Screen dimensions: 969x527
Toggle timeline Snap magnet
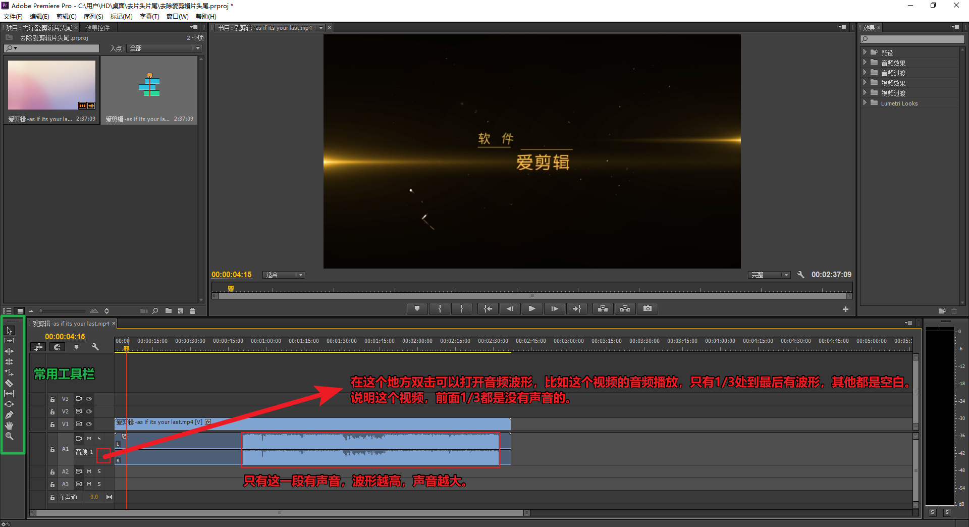coord(57,347)
